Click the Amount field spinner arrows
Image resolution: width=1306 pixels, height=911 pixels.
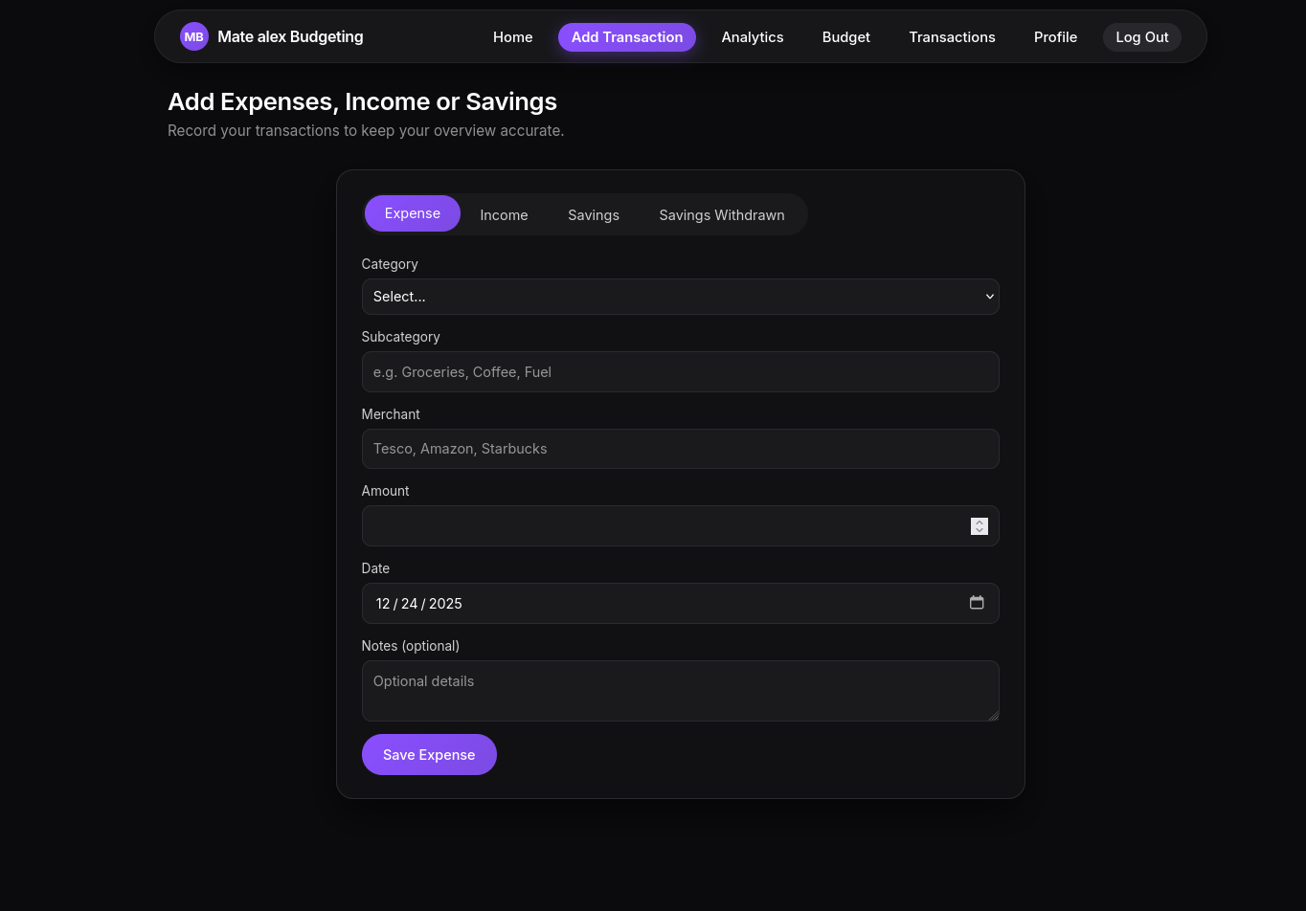[x=979, y=526]
